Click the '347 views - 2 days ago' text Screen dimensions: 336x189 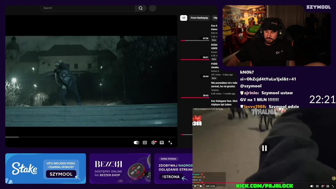(x=222, y=75)
